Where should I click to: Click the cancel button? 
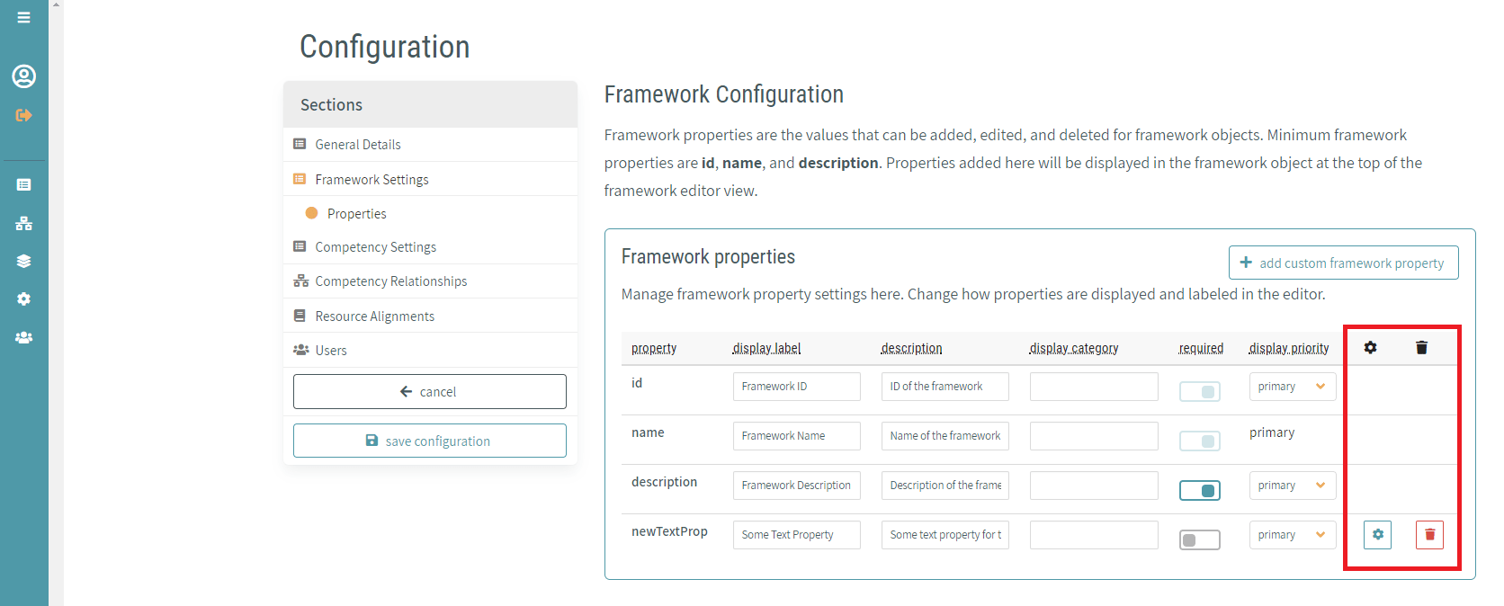pos(430,391)
